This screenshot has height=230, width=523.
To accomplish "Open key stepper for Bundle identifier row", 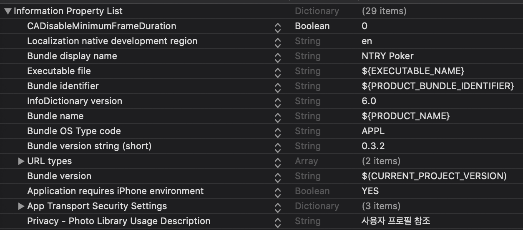I will click(x=278, y=87).
